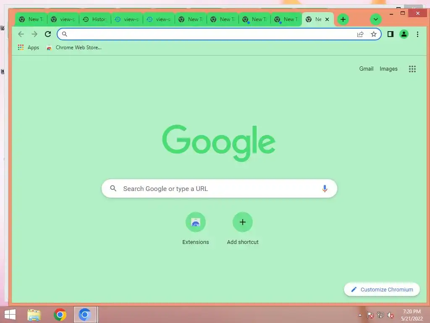Click the search icon in the address bar
This screenshot has width=430, height=323.
64,34
